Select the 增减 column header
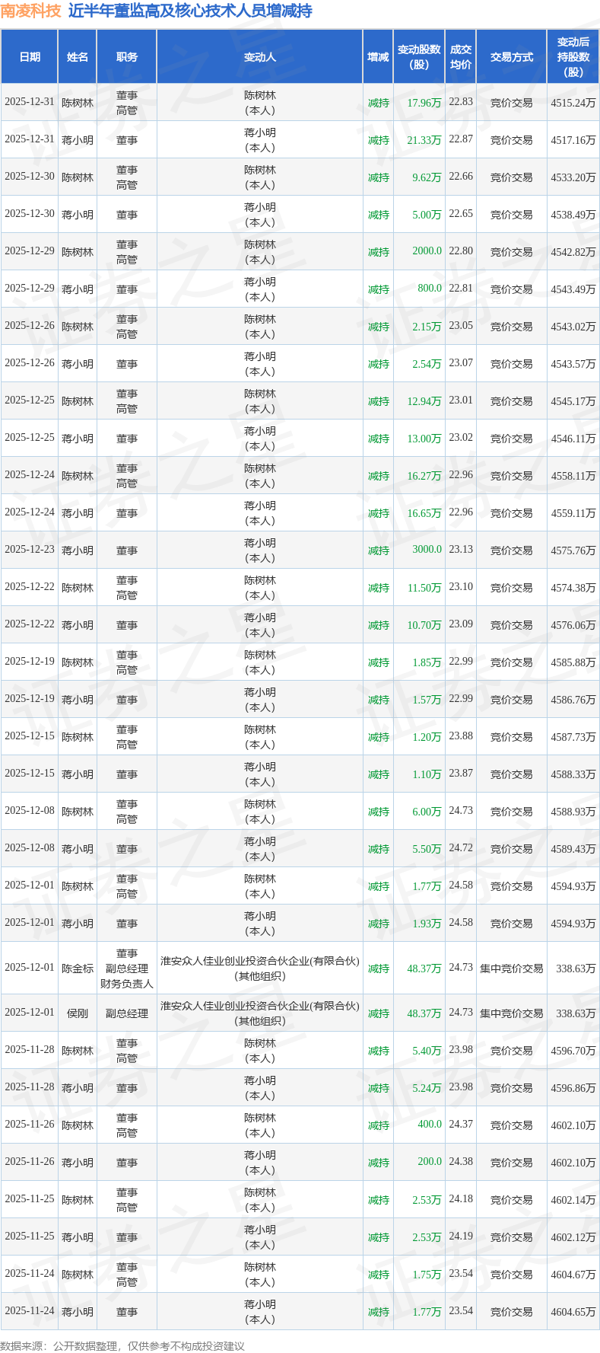Screen dimensions: 600x1353 point(378,57)
